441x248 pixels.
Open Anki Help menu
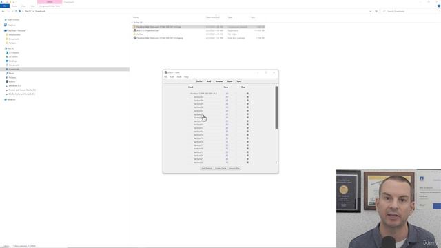pyautogui.click(x=186, y=76)
